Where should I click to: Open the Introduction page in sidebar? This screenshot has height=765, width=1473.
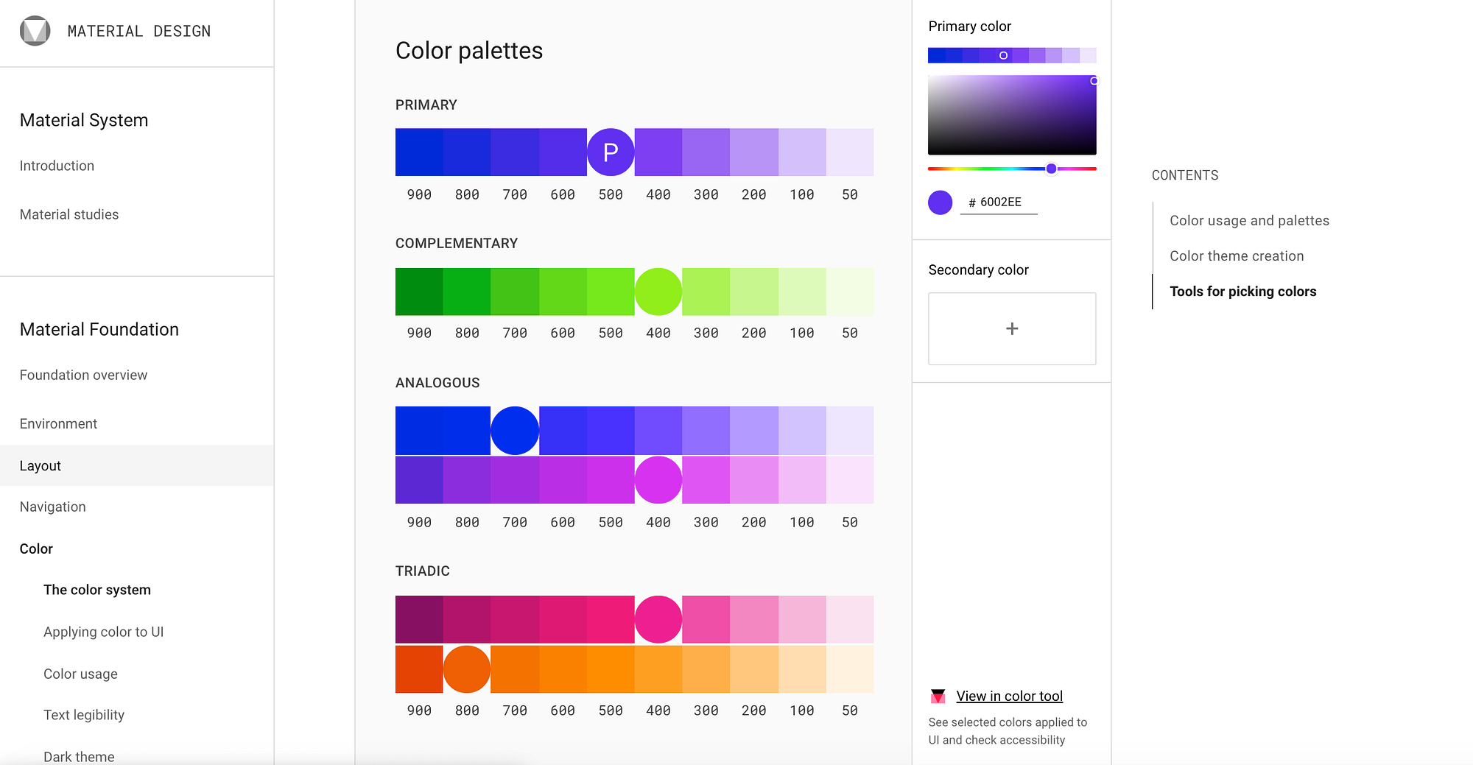(x=57, y=166)
